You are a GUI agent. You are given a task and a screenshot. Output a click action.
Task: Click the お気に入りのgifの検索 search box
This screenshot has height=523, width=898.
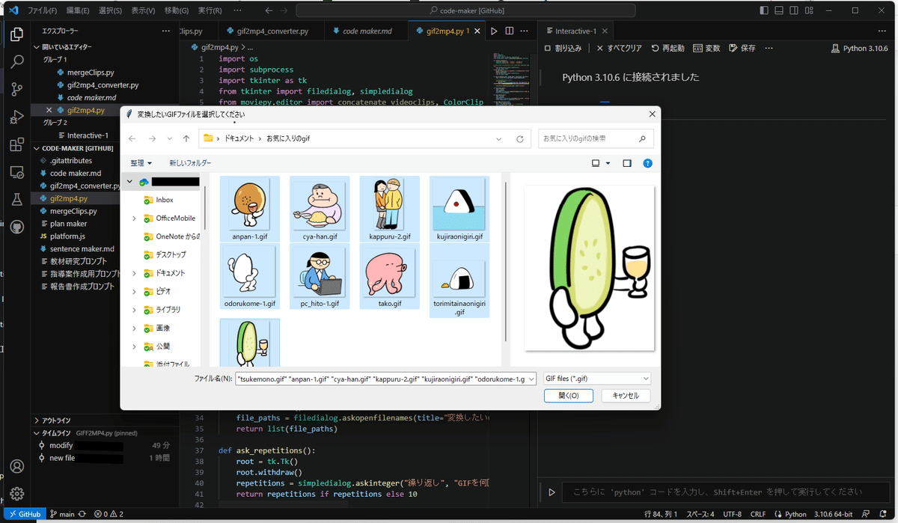point(596,138)
